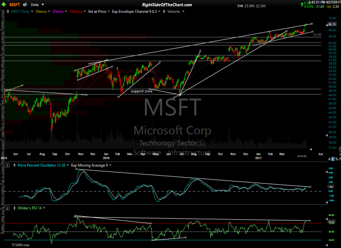Click the 74.72 RSI value label
The width and height of the screenshot is (341, 248).
(331, 222)
